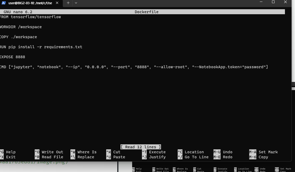
Task: Click the ^G Help shortcut
Action: (x=8, y=152)
